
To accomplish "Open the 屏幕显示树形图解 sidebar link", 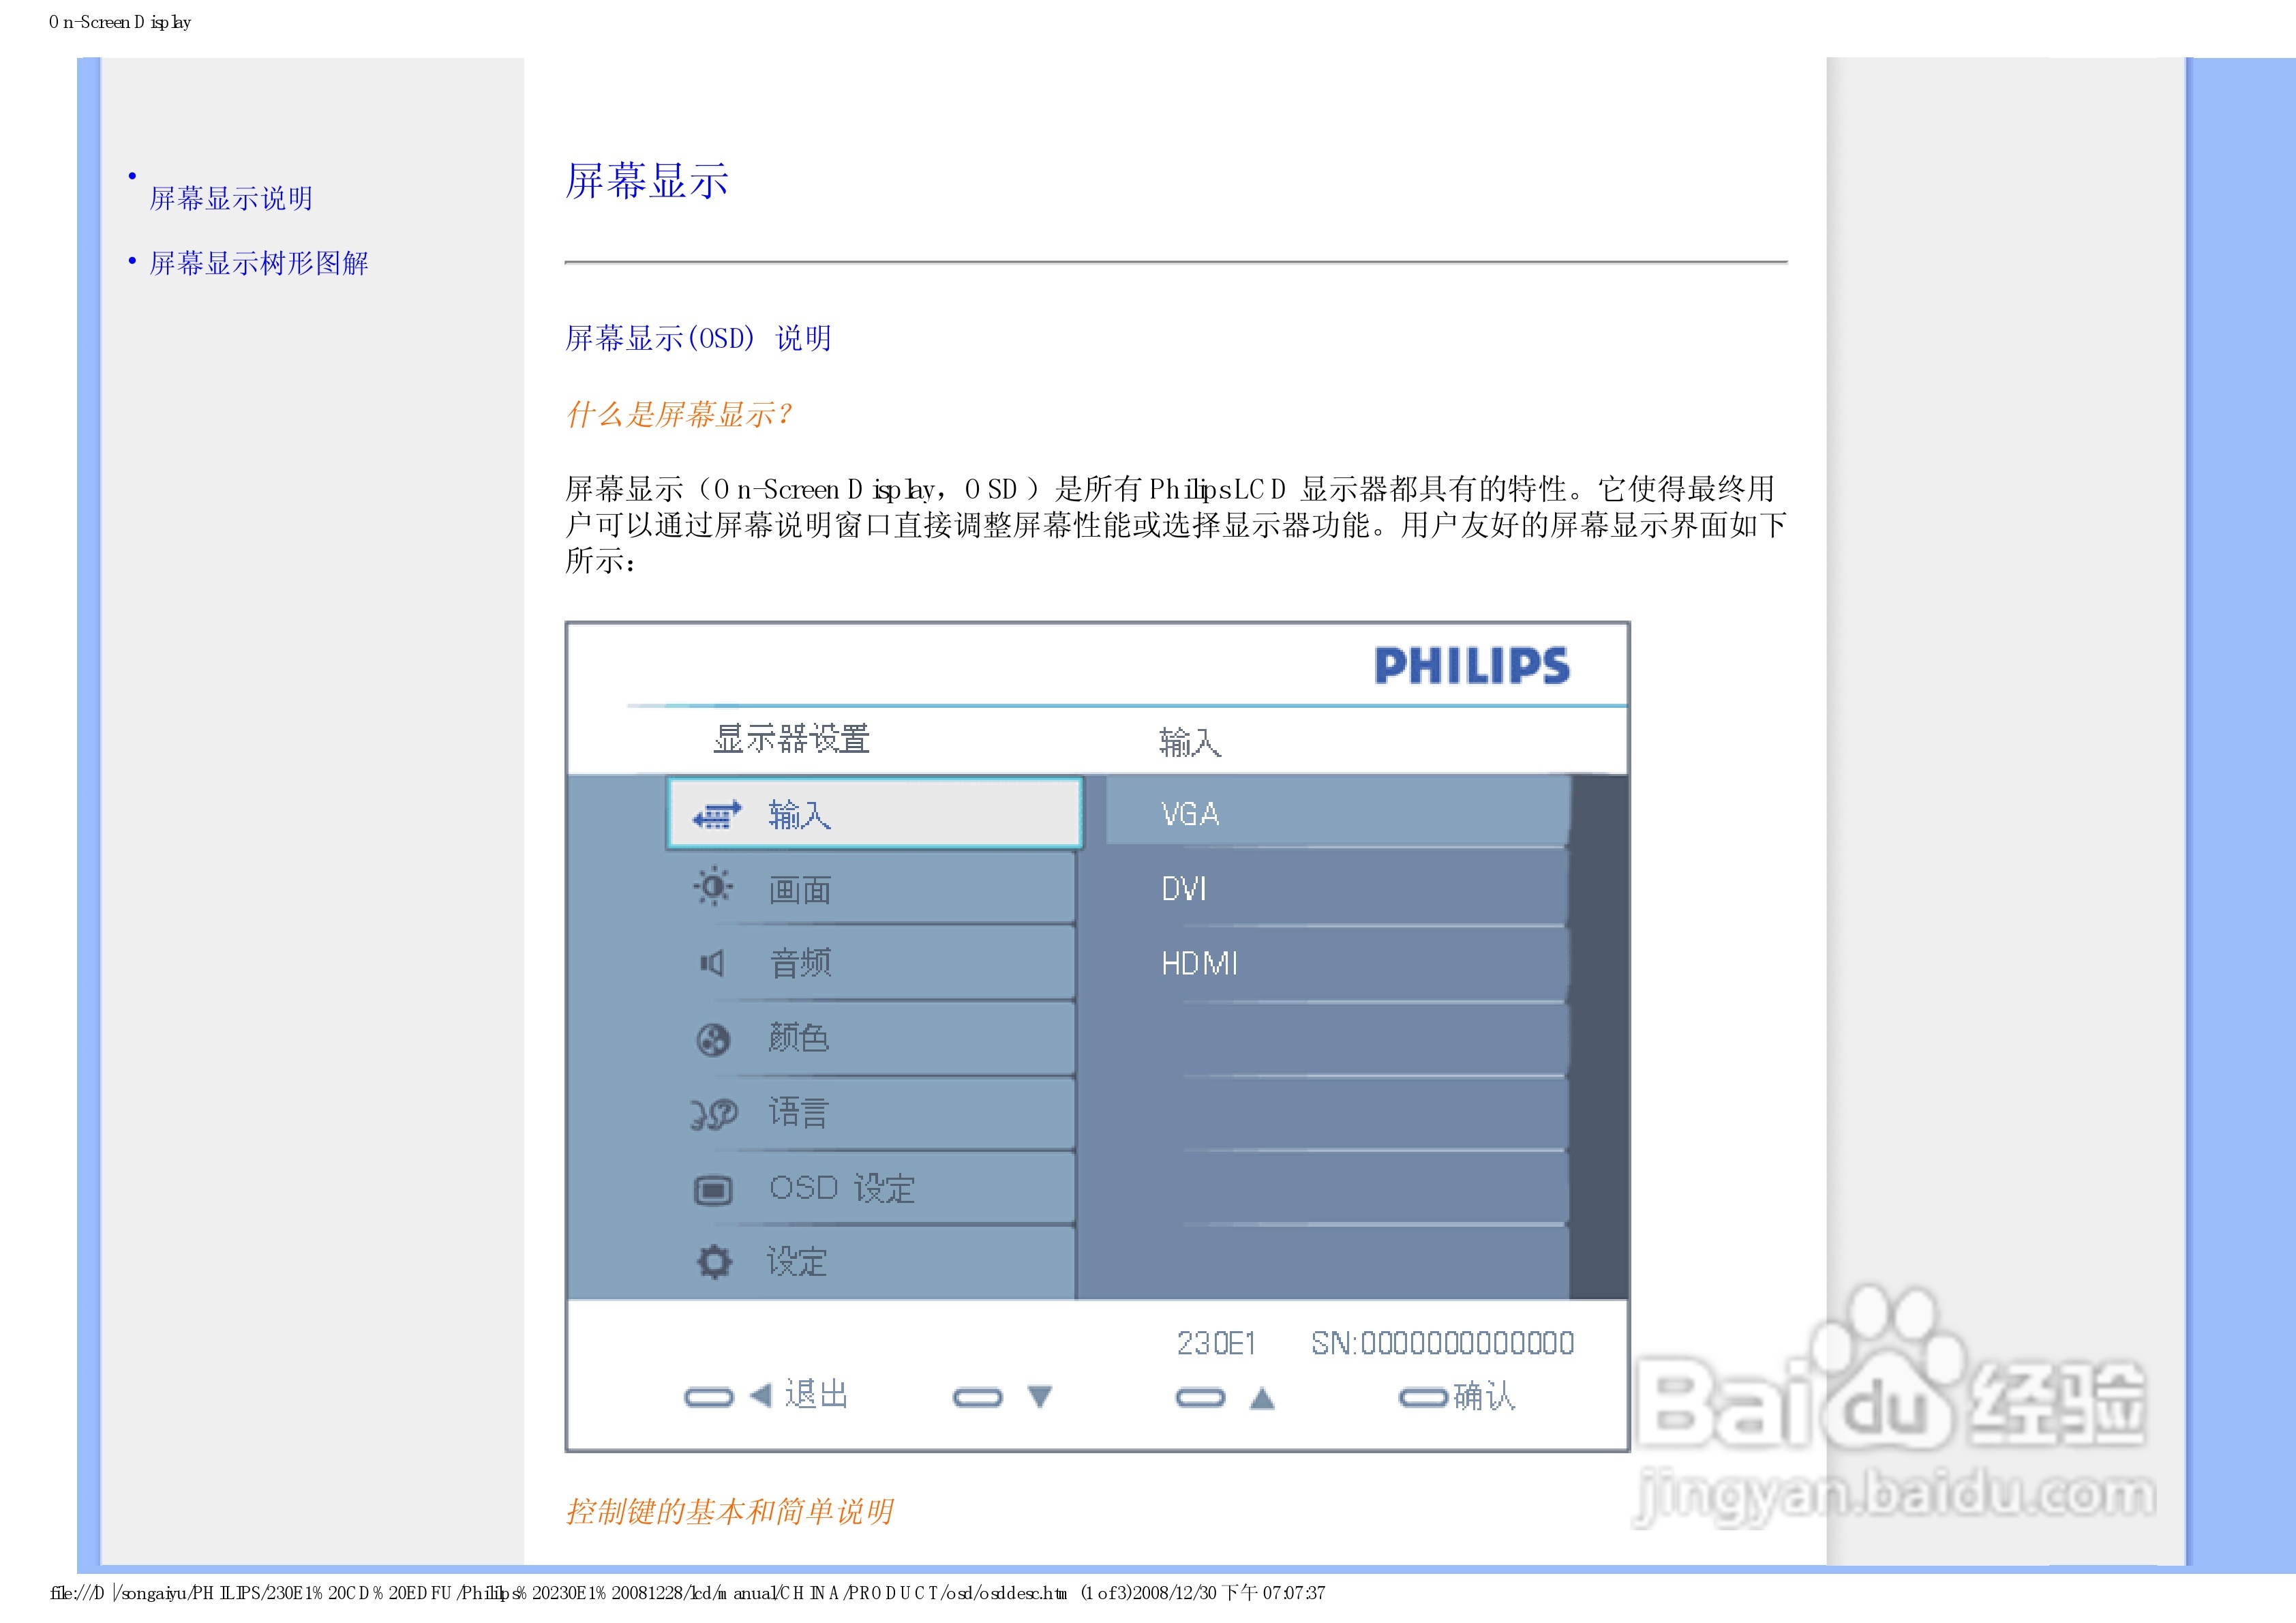I will click(259, 263).
